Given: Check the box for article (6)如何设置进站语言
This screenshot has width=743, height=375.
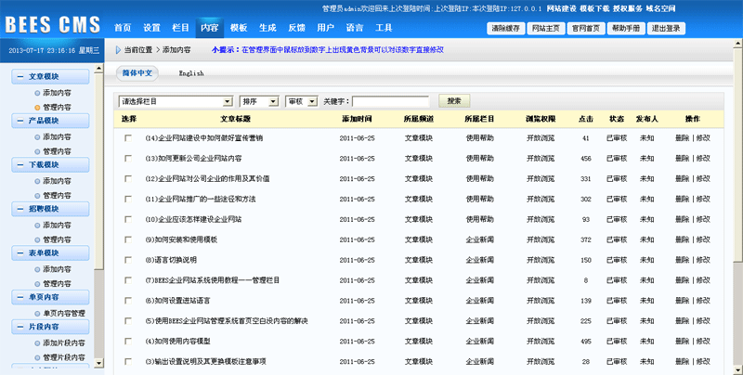Looking at the screenshot, I should click(128, 301).
